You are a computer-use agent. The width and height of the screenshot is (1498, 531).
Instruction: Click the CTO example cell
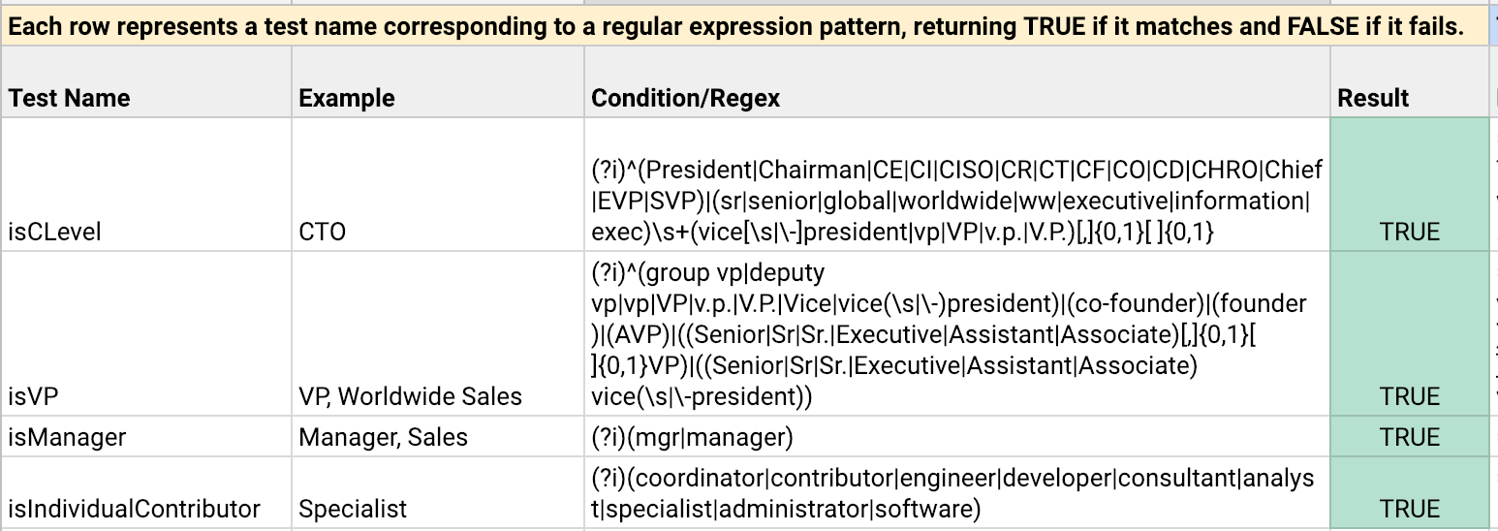point(323,233)
